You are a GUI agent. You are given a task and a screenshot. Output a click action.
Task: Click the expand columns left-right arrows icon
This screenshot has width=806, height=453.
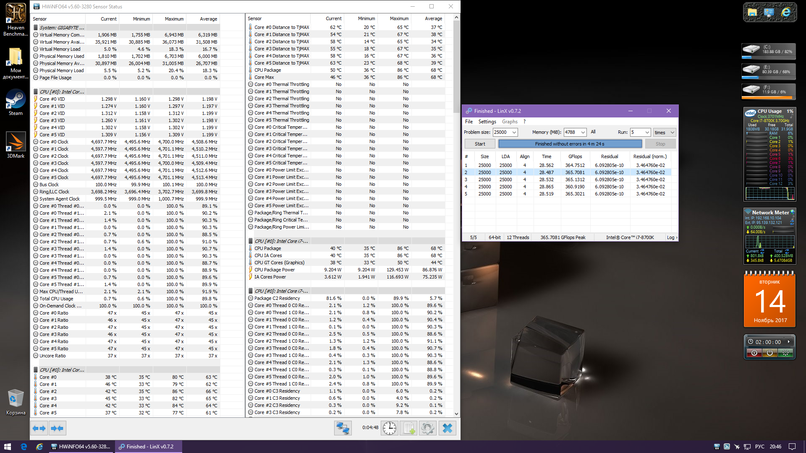pos(39,428)
